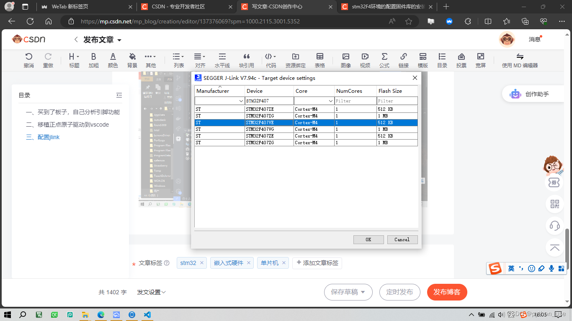Switch to the stm32F4环境的配置 tab
572x321 pixels.
[x=386, y=7]
